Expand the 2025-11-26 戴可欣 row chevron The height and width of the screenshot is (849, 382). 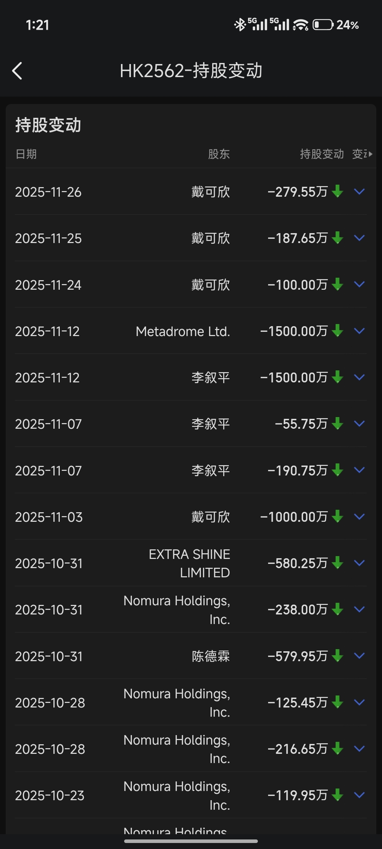tap(359, 191)
